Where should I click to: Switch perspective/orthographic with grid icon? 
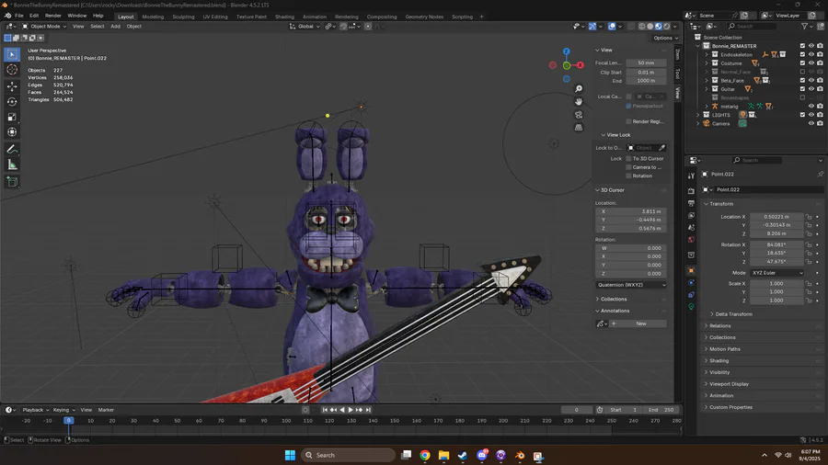579,127
